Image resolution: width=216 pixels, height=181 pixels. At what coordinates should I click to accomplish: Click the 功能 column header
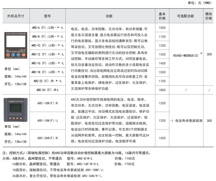(x=109, y=16)
